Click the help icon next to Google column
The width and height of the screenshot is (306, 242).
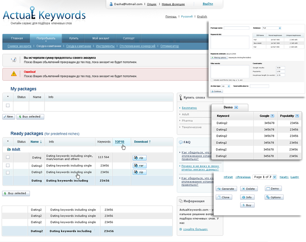click(272, 116)
